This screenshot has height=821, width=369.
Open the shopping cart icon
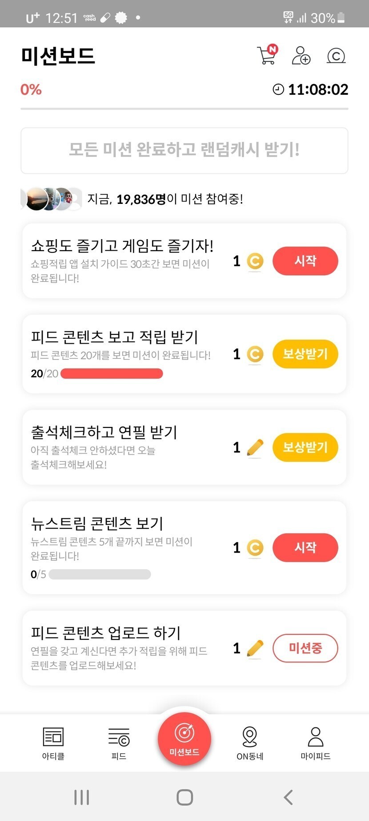click(x=267, y=56)
